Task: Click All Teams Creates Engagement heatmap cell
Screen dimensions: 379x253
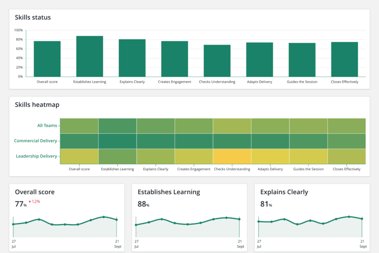Action: [x=194, y=126]
